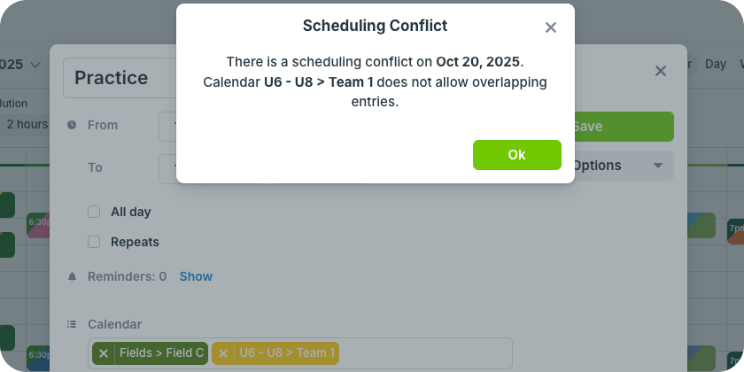Switch to the Day view tab
744x372 pixels.
click(715, 64)
